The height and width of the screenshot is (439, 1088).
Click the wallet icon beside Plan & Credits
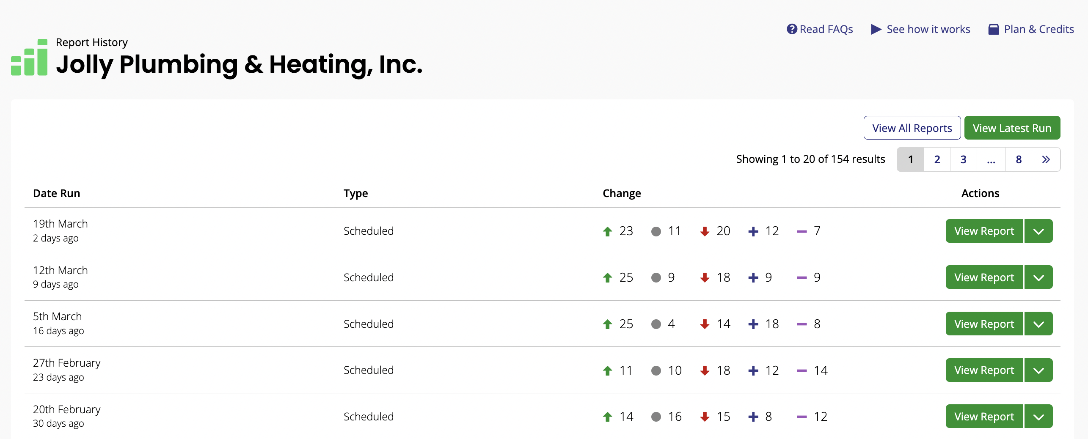tap(993, 29)
